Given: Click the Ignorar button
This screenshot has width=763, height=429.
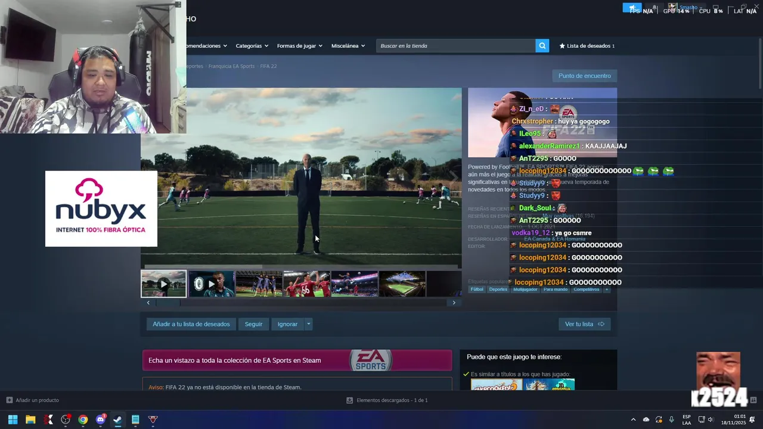Looking at the screenshot, I should 287,324.
